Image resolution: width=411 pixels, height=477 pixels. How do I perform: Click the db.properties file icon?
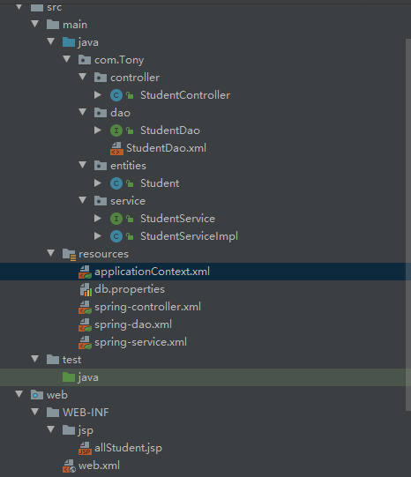coord(86,289)
